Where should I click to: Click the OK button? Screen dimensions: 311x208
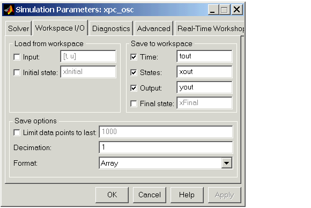[112, 195]
